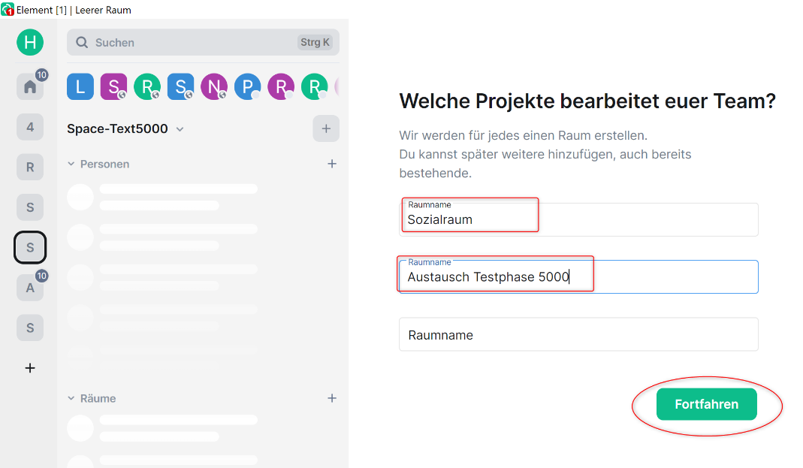Click the Fortfahren button

(x=706, y=404)
